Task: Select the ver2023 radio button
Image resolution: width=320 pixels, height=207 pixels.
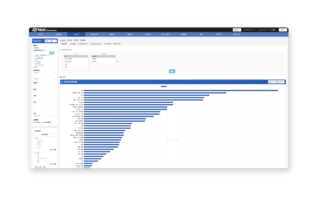Action: coord(34,122)
